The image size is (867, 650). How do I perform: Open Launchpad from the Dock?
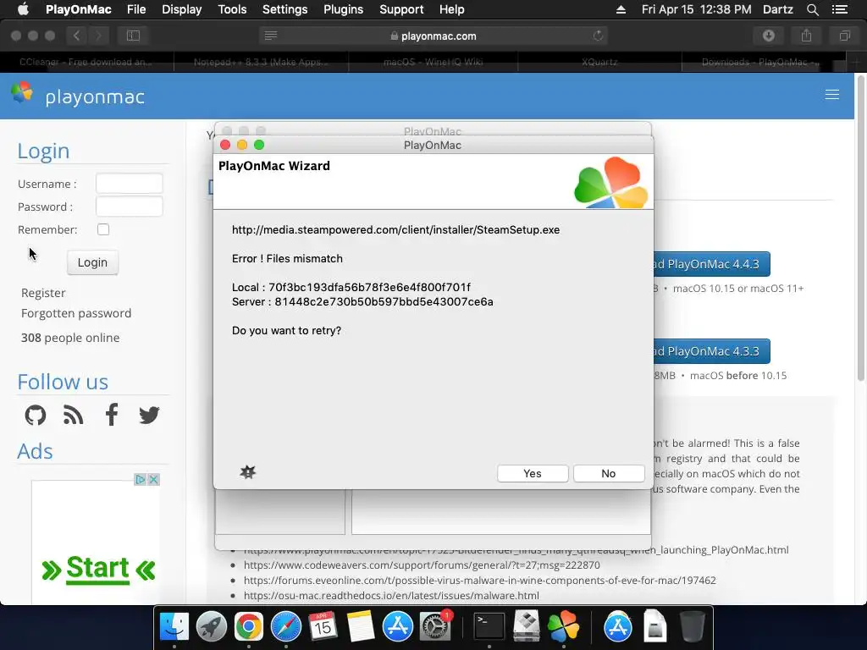(211, 627)
